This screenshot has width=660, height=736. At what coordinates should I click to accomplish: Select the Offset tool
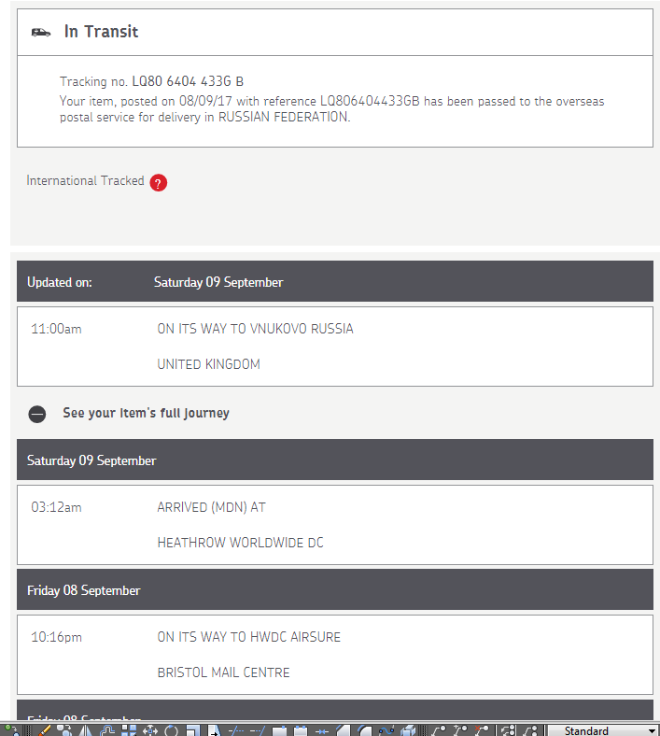(x=107, y=730)
